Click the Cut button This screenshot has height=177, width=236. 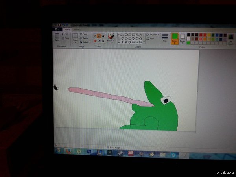[65, 34]
